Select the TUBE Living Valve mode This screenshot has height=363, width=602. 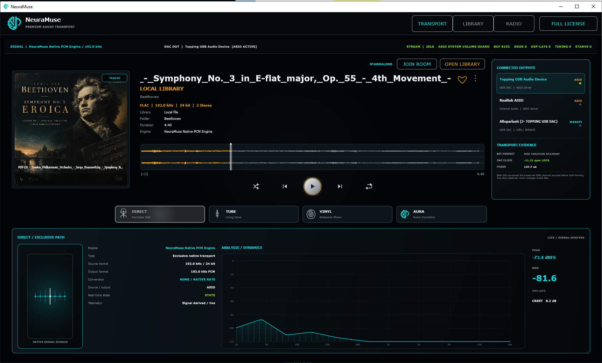[x=254, y=214]
